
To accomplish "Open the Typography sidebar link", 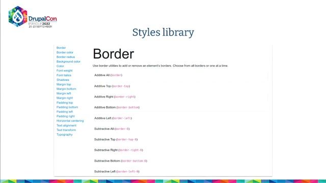I will 65,134.
